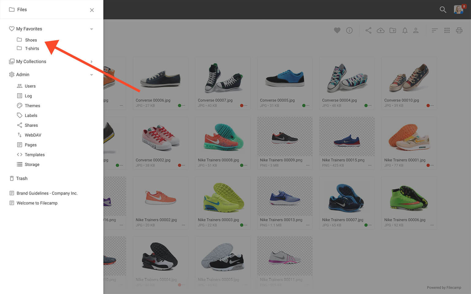Open Nike Trainers 00015.png thumbnail
Viewport: 471px width, 294px height.
(347, 136)
